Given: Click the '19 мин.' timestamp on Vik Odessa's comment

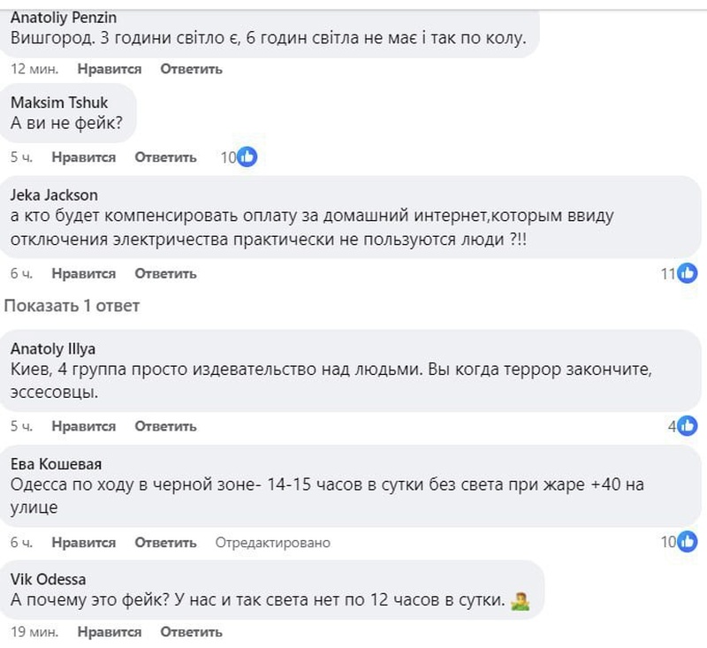Looking at the screenshot, I should (34, 632).
